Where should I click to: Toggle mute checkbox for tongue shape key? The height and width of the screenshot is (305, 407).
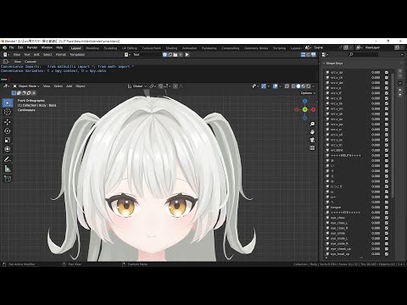pos(387,208)
